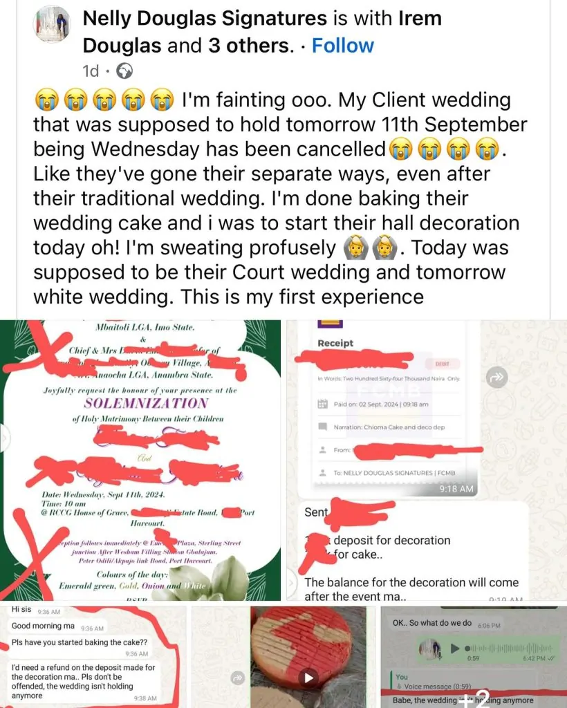Open Nelly Douglas Signatures page name
This screenshot has width=567, height=708.
tap(205, 19)
